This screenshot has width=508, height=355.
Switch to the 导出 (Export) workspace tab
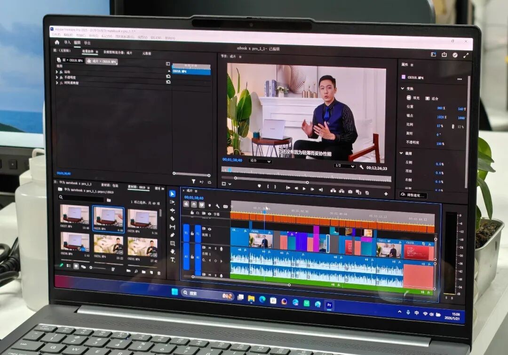point(87,43)
